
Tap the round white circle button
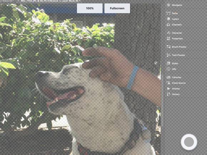[x=189, y=142]
